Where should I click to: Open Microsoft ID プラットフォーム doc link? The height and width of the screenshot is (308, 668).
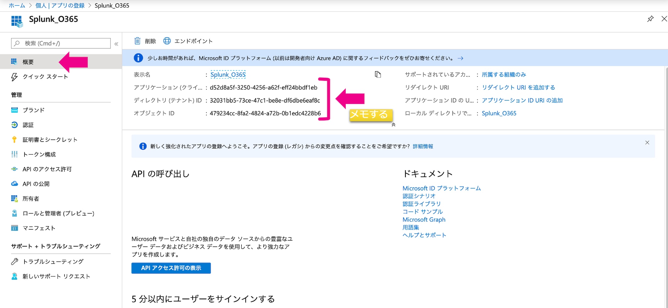pos(442,188)
